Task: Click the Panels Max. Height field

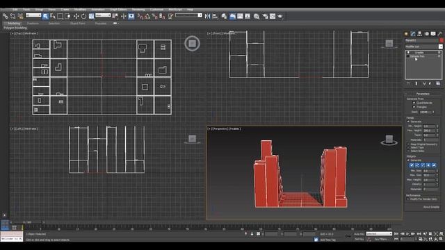Action: (x=429, y=131)
